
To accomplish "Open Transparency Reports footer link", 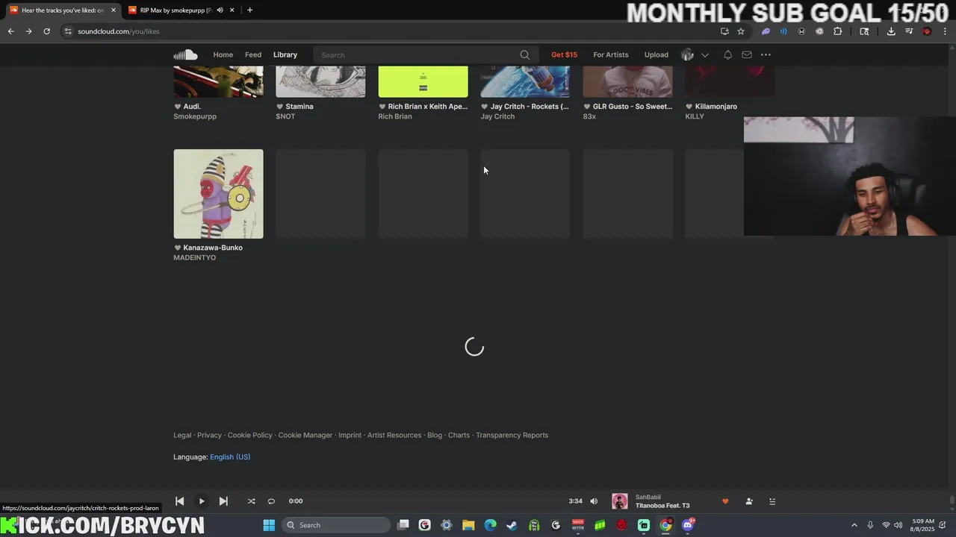I will pyautogui.click(x=512, y=436).
